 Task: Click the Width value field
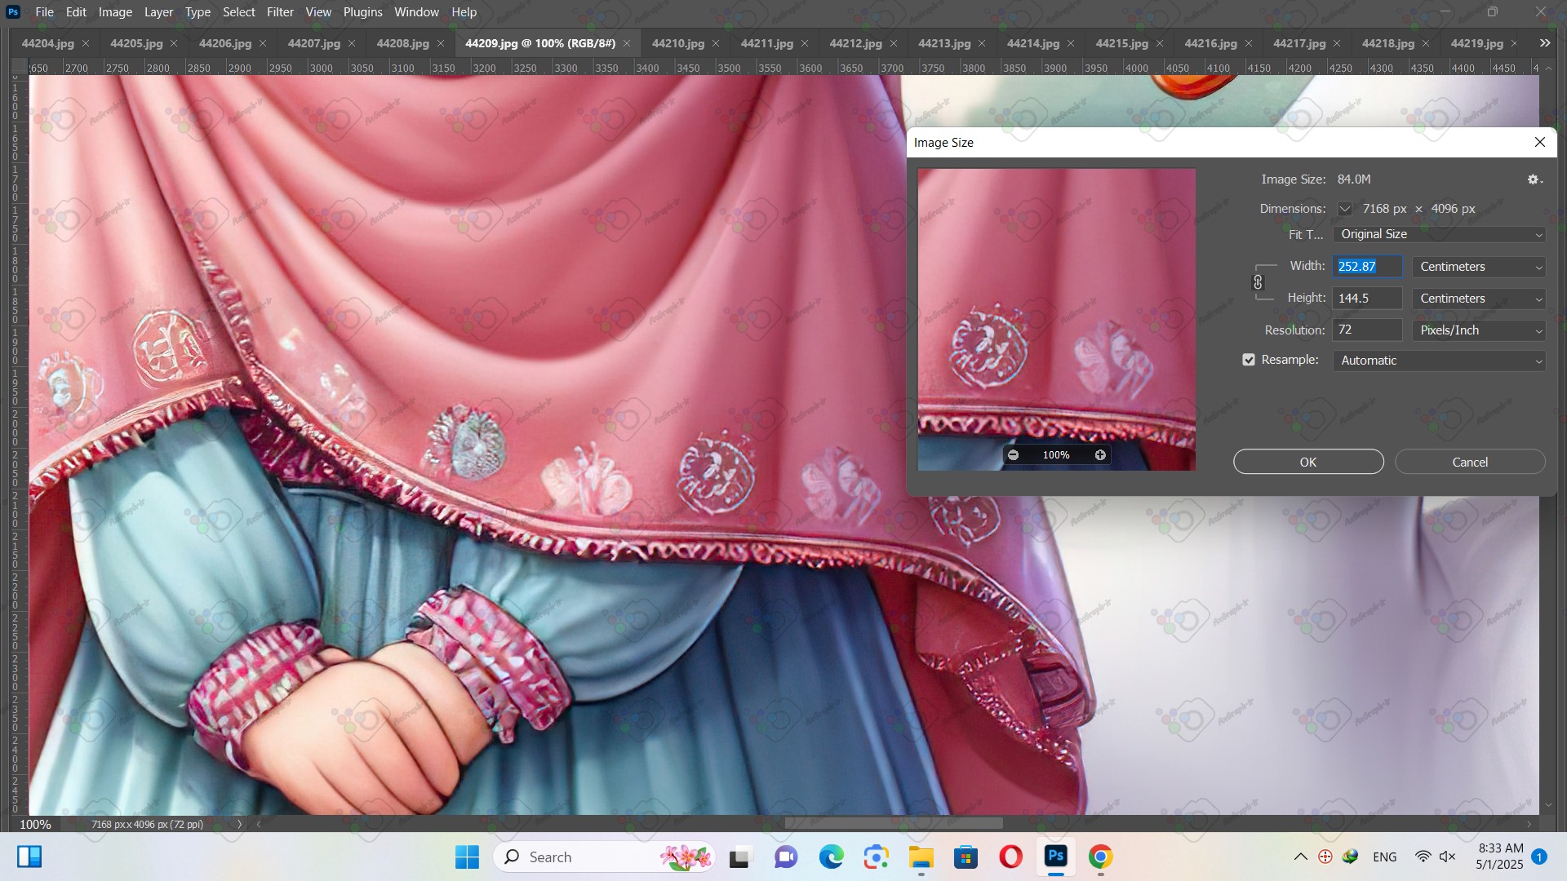(x=1367, y=267)
